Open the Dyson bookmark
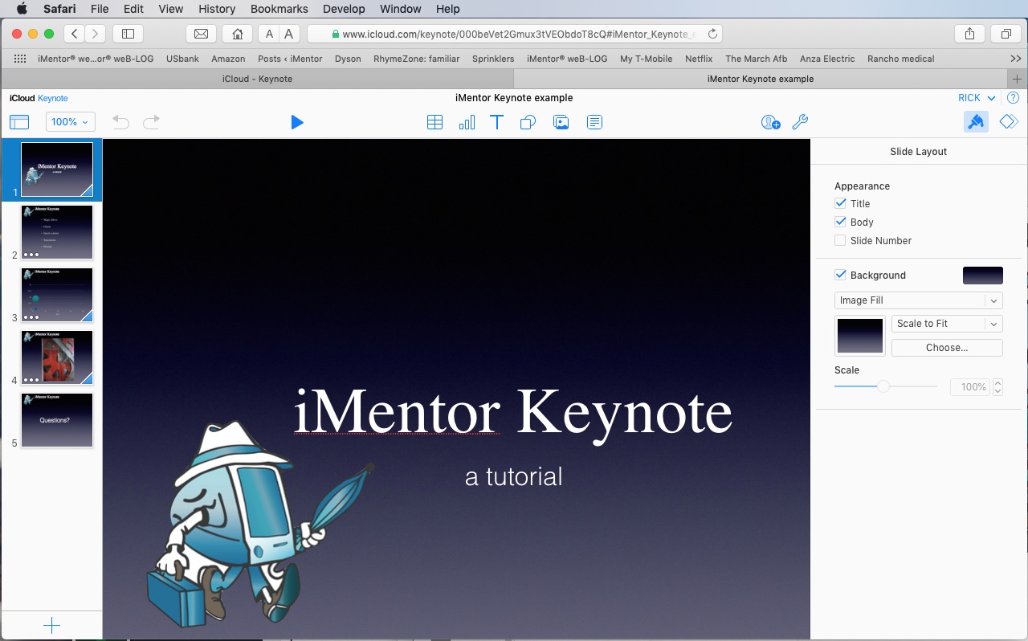Image resolution: width=1028 pixels, height=641 pixels. (x=348, y=59)
